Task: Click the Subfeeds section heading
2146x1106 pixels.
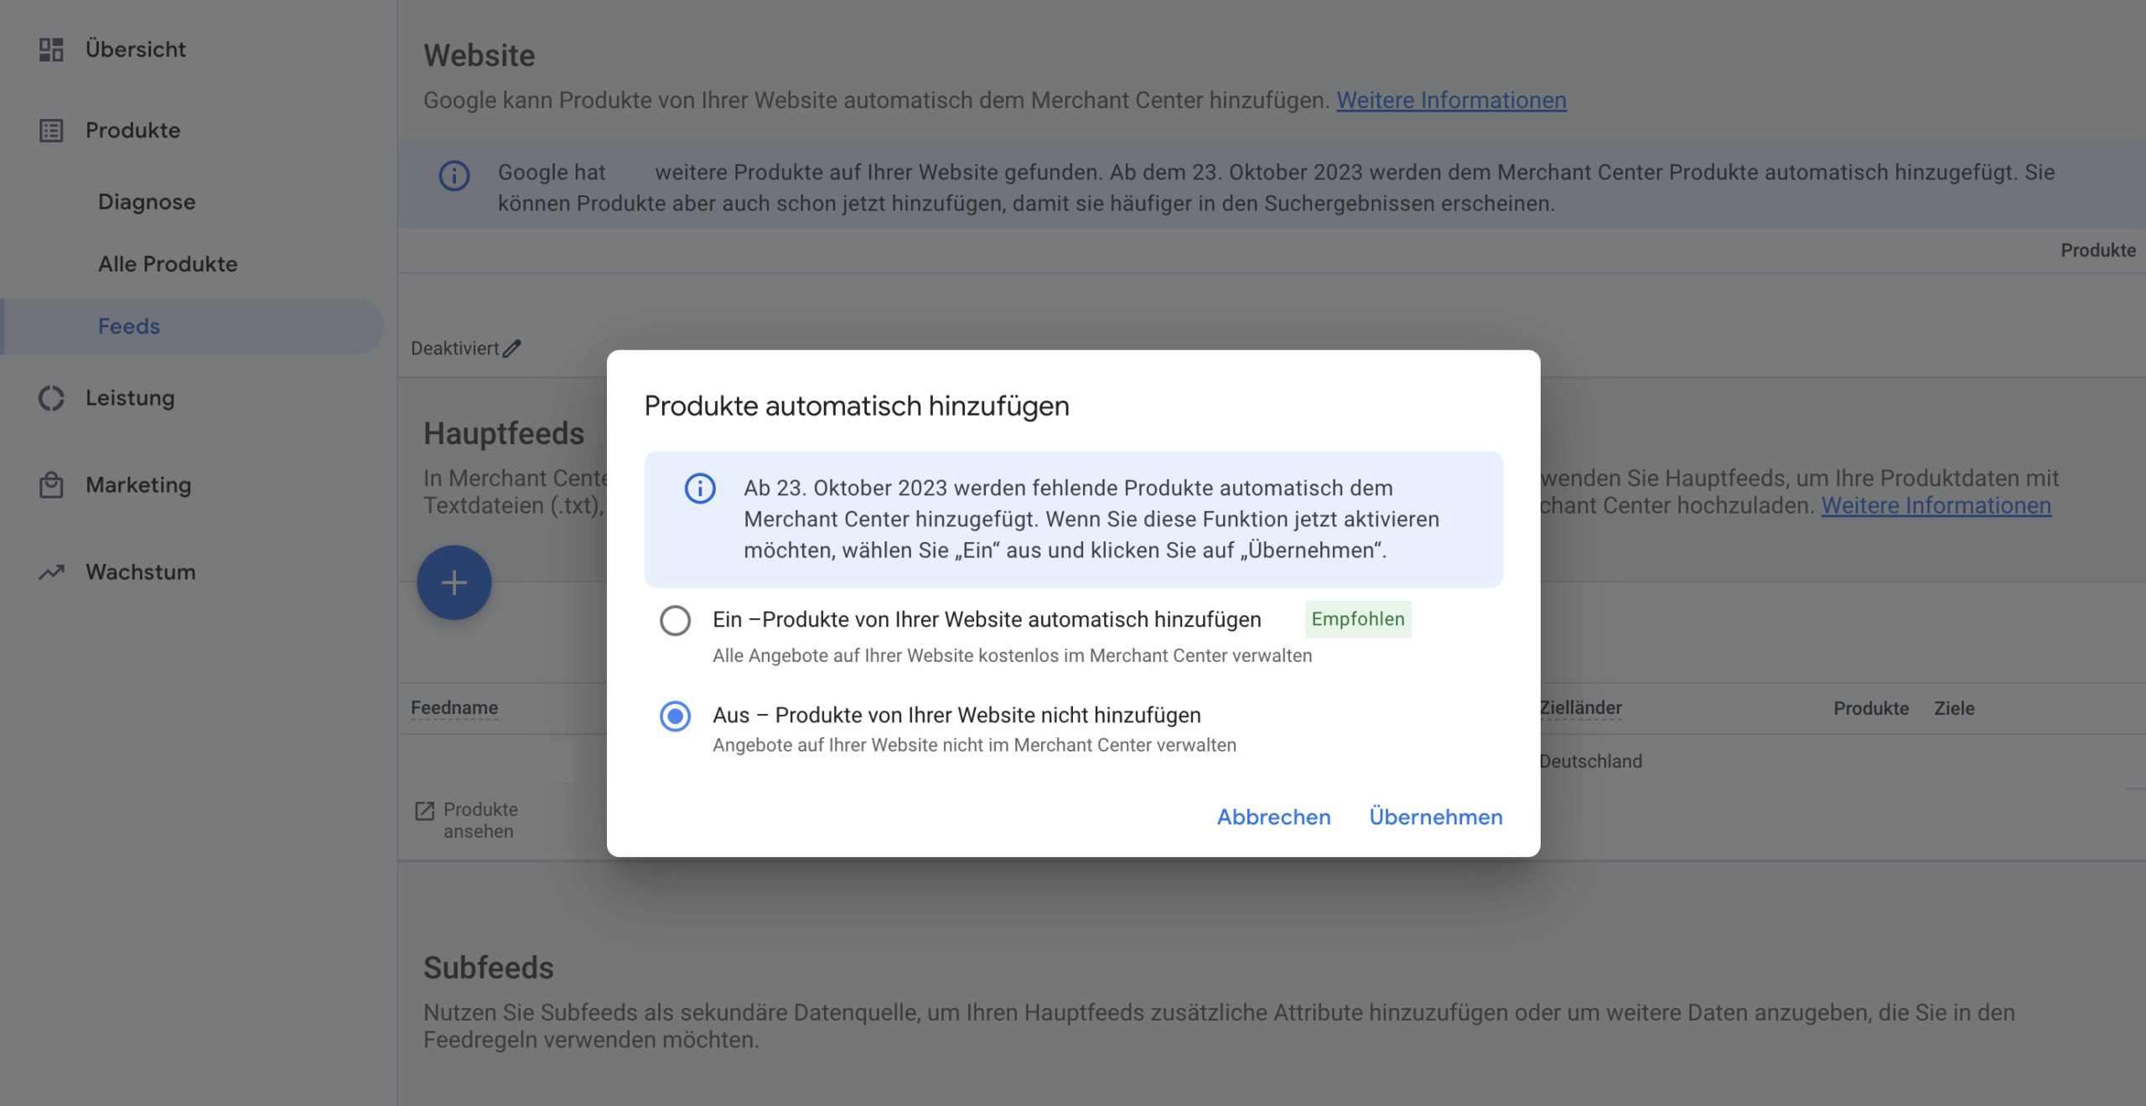Action: [489, 968]
